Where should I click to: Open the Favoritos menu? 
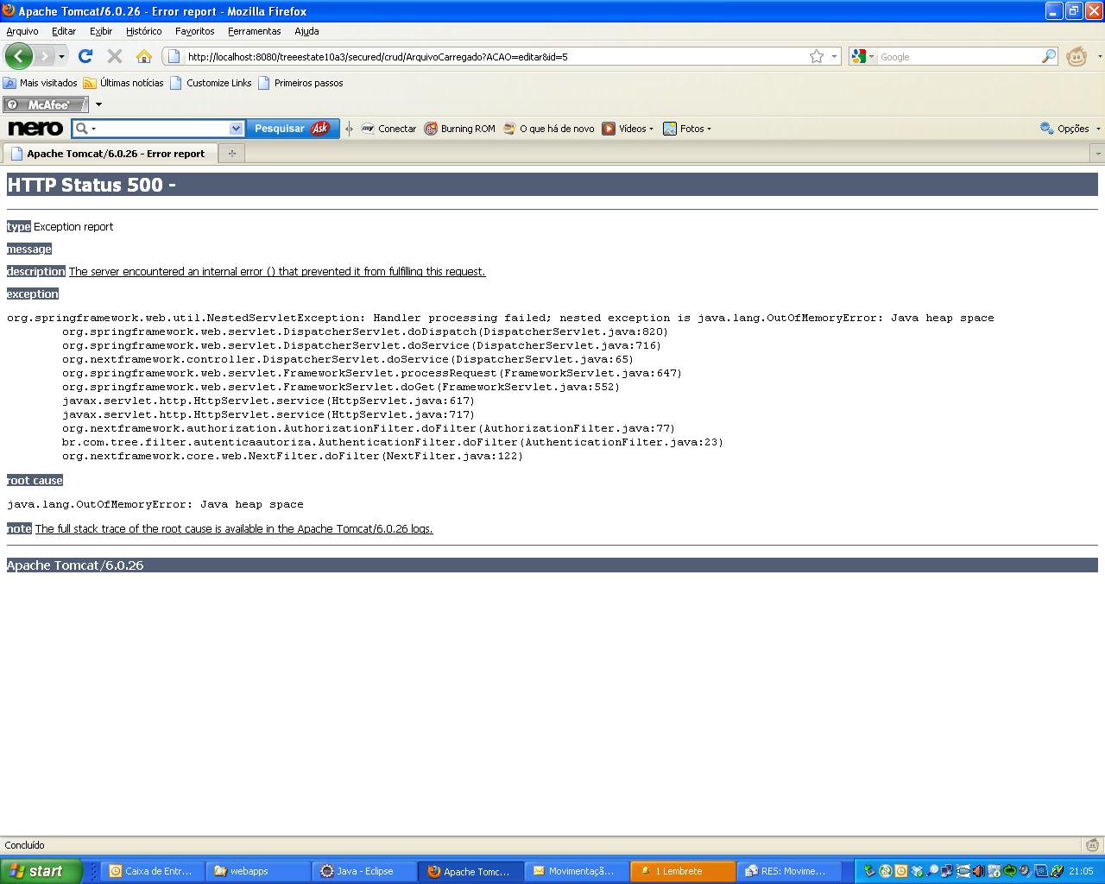click(195, 31)
